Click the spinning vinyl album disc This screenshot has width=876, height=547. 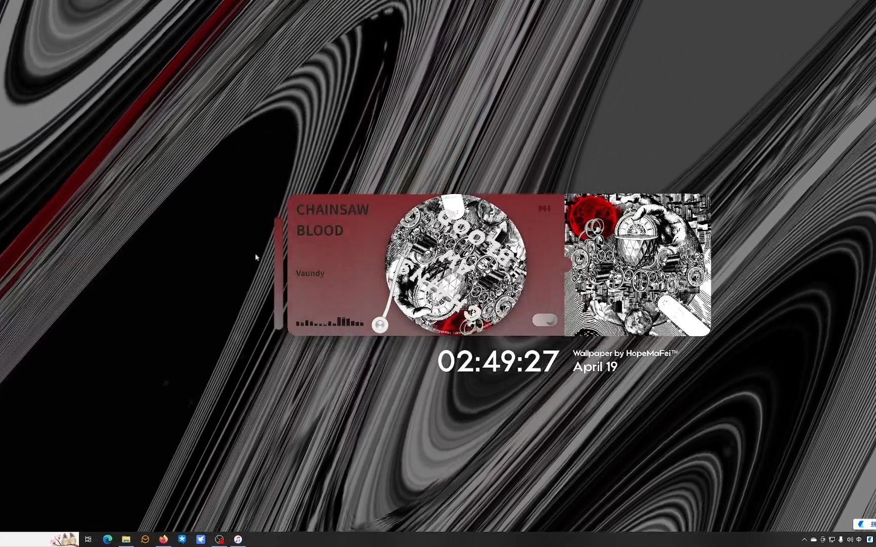point(456,264)
